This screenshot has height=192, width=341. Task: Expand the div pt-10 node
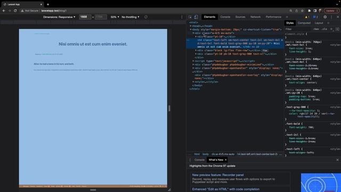[196, 37]
